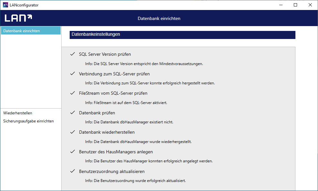Select the Benutzerzuordnung aktualisieren step label
The width and height of the screenshot is (318, 191).
[112, 171]
